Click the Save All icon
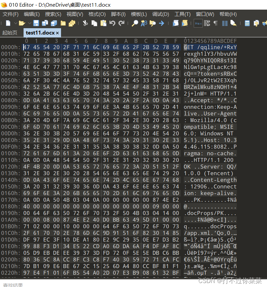Image resolution: width=267 pixels, height=287 pixels. tap(54, 23)
